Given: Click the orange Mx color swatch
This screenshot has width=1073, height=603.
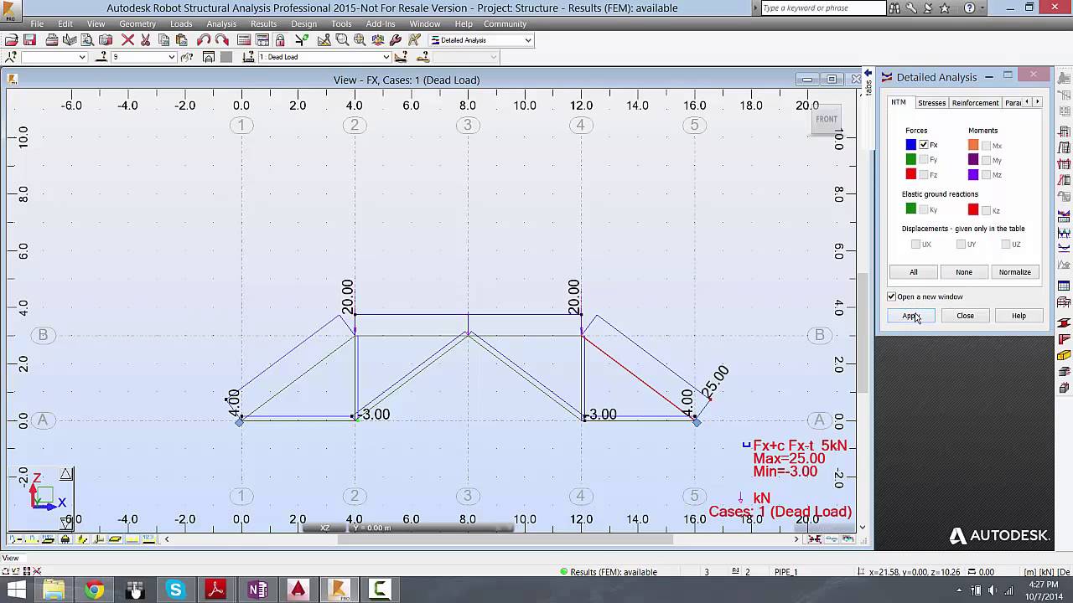Looking at the screenshot, I should (x=973, y=145).
